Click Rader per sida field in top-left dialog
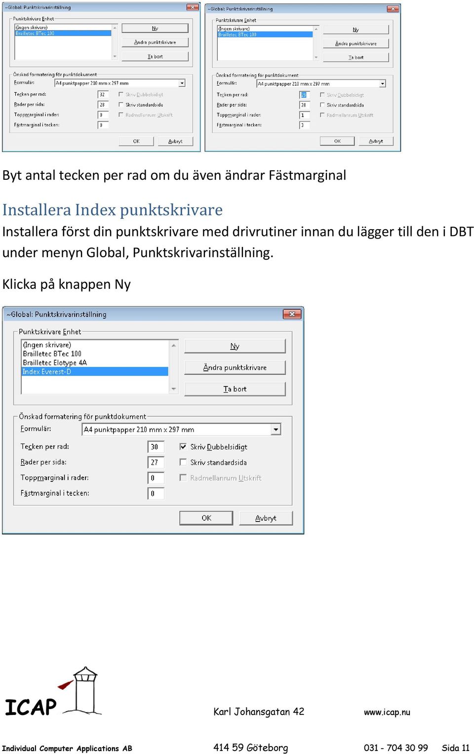Screen dimensions: 474x754 tap(103, 105)
